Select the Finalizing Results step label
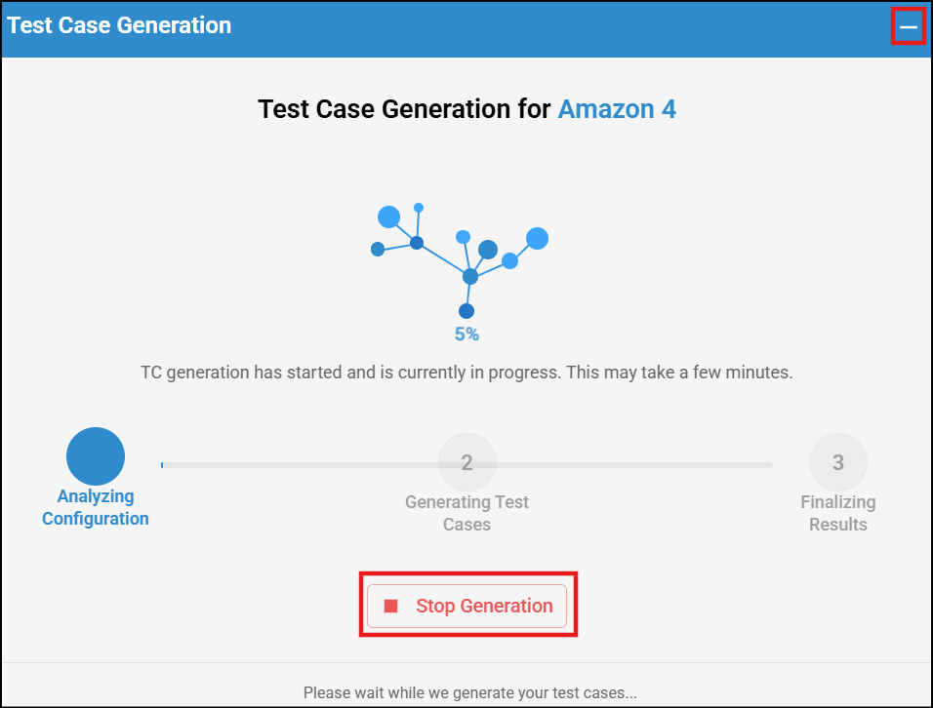This screenshot has height=708, width=933. 837,513
